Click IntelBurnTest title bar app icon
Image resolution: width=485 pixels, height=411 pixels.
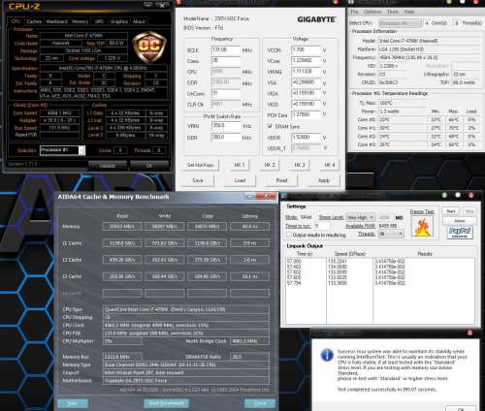(x=284, y=196)
